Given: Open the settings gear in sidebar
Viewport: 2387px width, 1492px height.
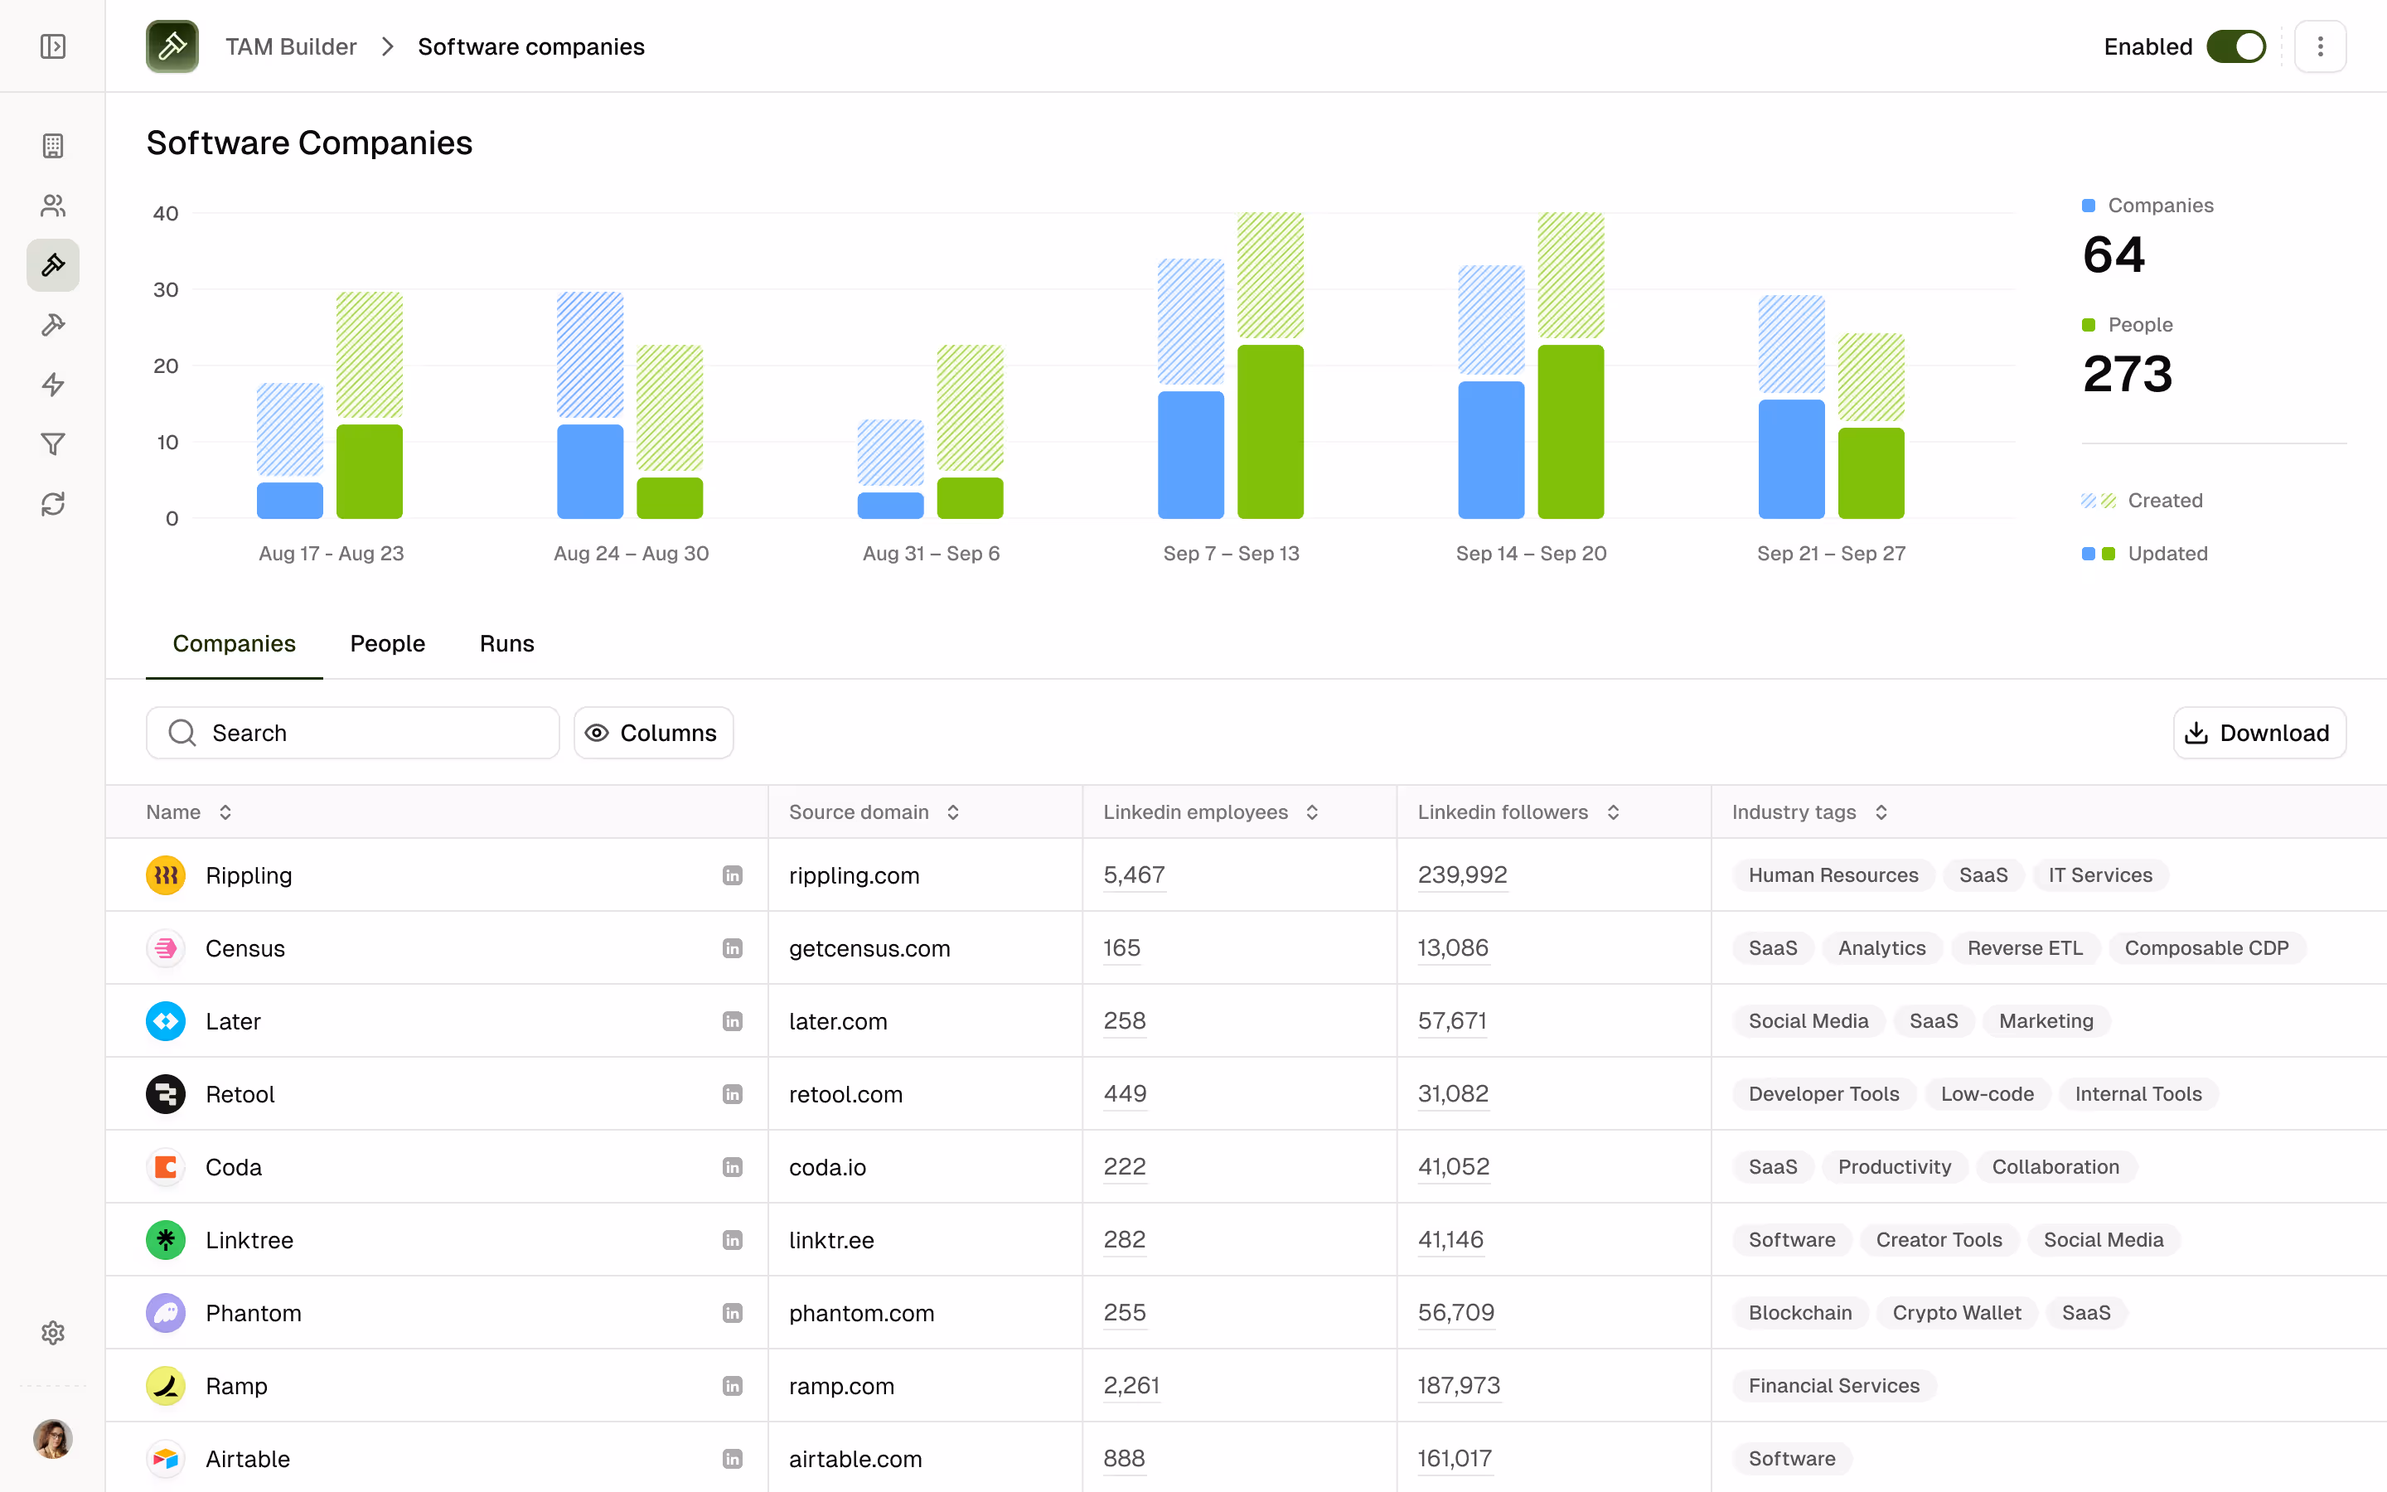Looking at the screenshot, I should (x=53, y=1333).
